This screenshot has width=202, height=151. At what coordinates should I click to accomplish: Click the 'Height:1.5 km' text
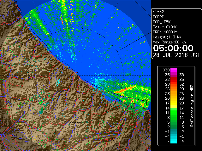(x=167, y=37)
